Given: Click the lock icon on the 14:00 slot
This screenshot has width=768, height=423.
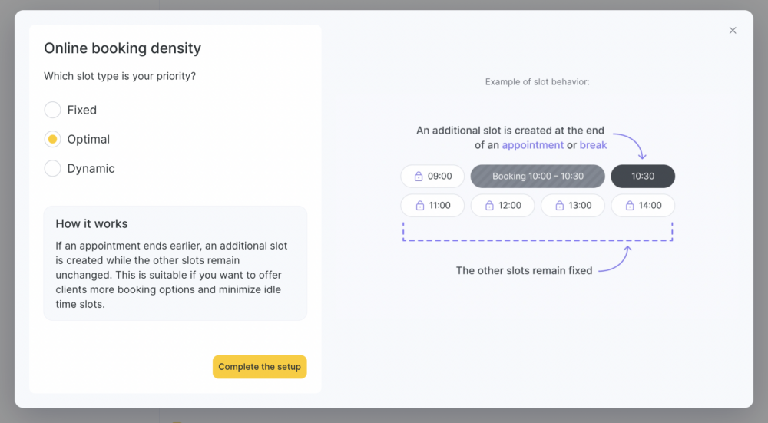Looking at the screenshot, I should click(630, 206).
